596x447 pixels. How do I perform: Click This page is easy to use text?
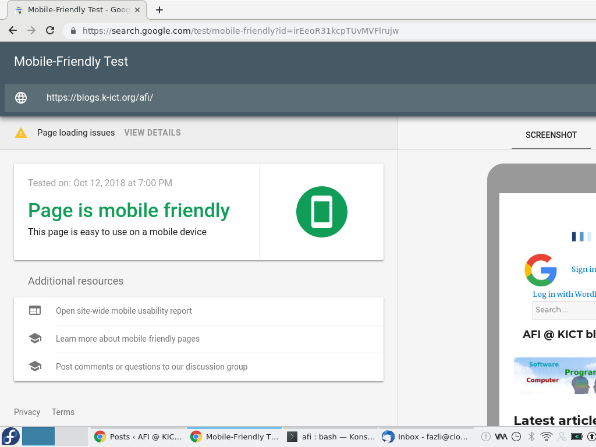click(x=118, y=232)
